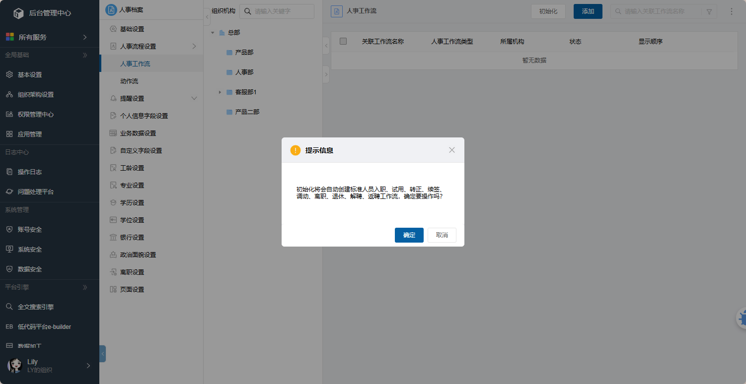Click the filter funnel icon in the search box
This screenshot has width=746, height=384.
[709, 11]
